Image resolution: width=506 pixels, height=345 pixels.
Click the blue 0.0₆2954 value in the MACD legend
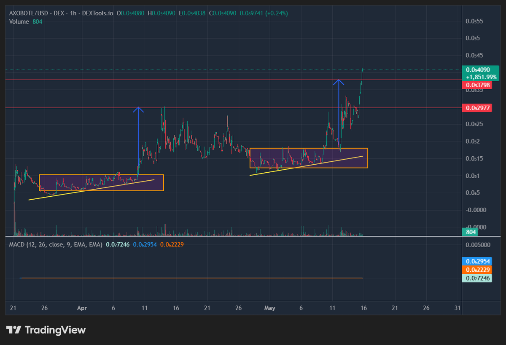(x=145, y=244)
